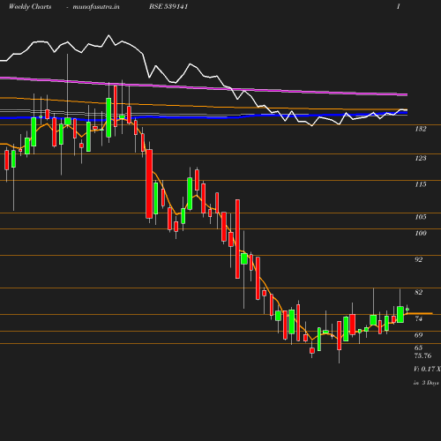The image size is (441, 441).
Task: Click the 105 price level label
Action: (x=421, y=217)
